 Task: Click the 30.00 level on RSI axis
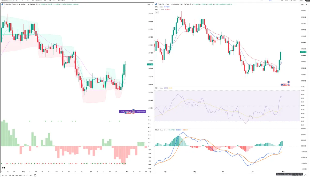point(303,121)
